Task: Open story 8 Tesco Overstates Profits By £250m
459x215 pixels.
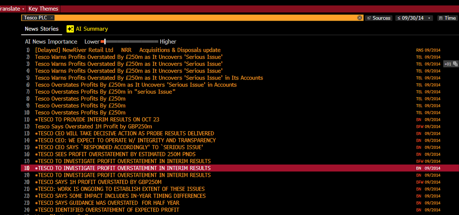Action: point(80,99)
